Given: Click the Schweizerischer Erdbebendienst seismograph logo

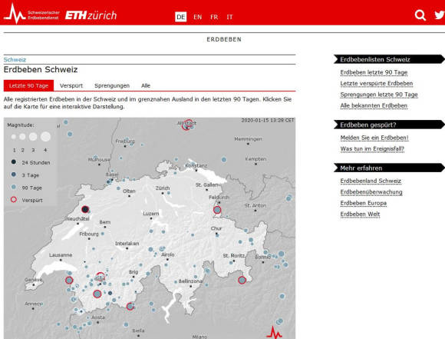Looking at the screenshot, I should (31, 14).
